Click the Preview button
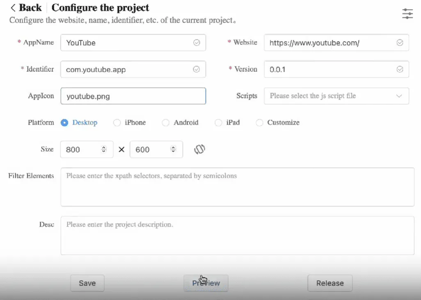The image size is (421, 300). 206,283
